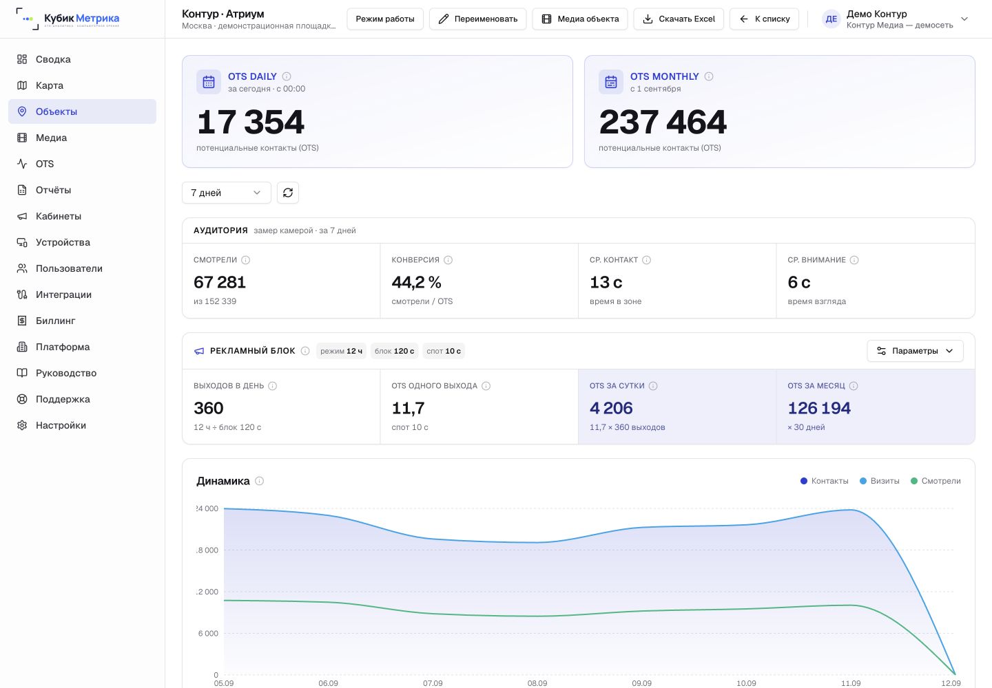Screen dimensions: 992x688
Task: Click the info icon beside РЕКЛАМНЫЙ БЛОК
Action: 305,351
